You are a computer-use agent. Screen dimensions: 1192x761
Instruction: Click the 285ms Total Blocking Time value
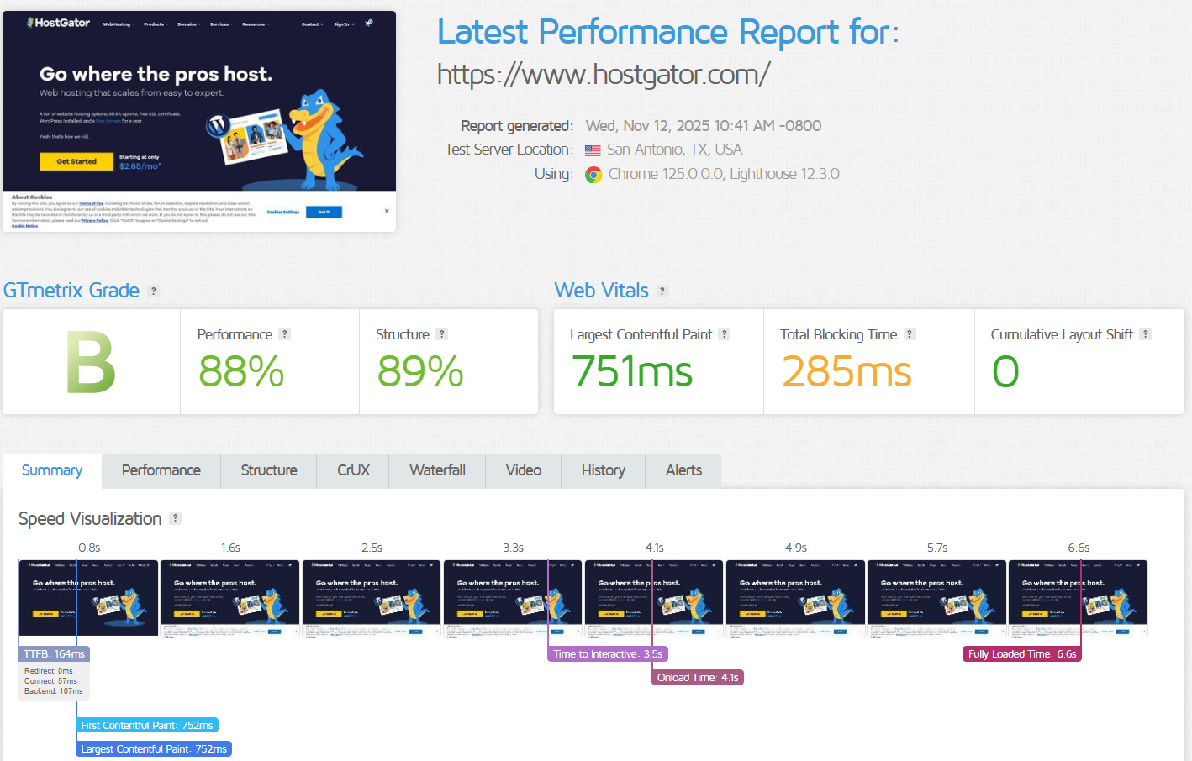click(847, 371)
